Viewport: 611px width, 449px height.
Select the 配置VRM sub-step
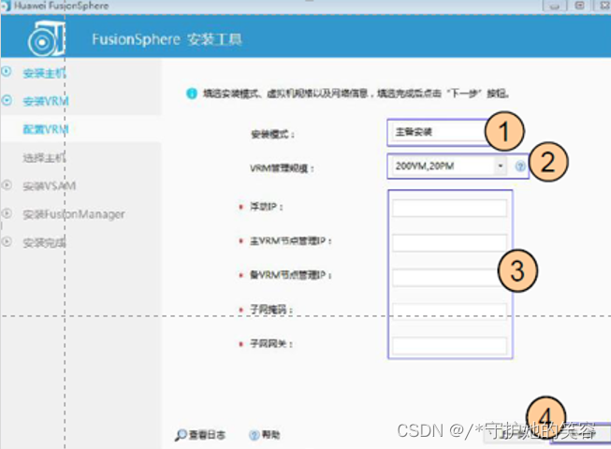(x=46, y=129)
